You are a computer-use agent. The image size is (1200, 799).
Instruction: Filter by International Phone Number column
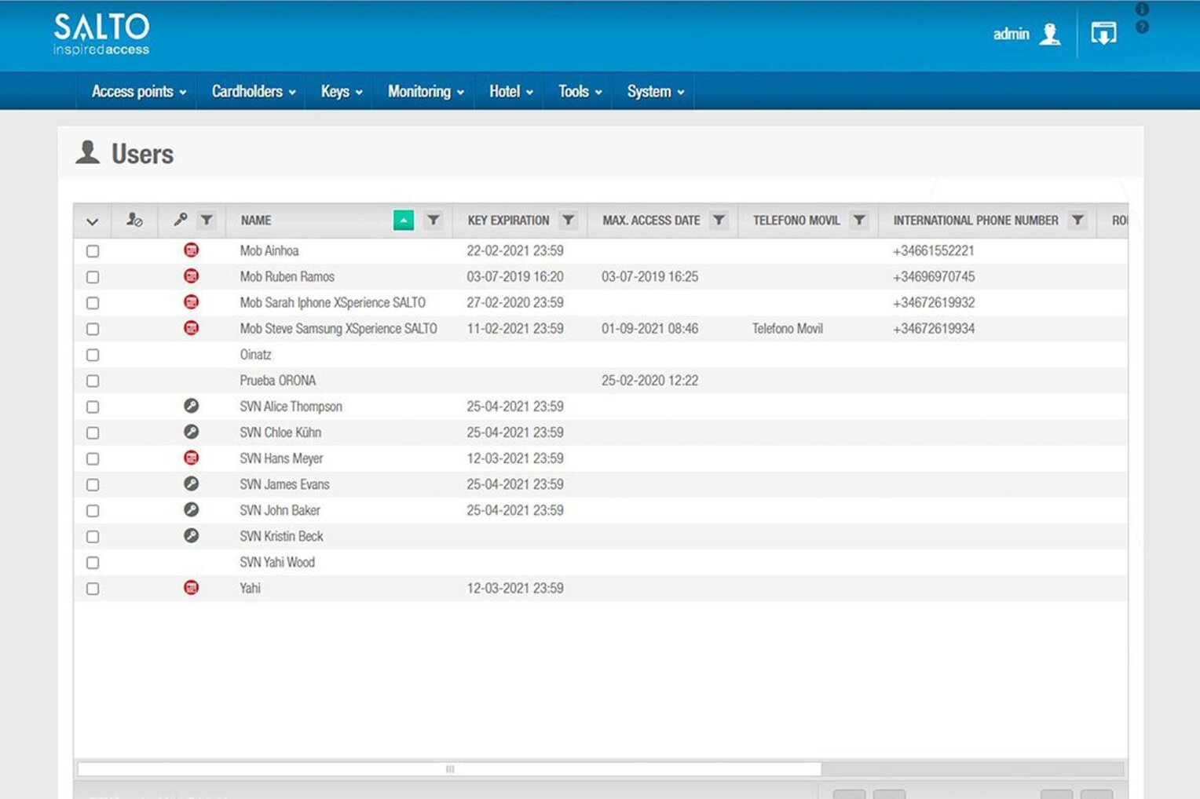(x=1077, y=221)
